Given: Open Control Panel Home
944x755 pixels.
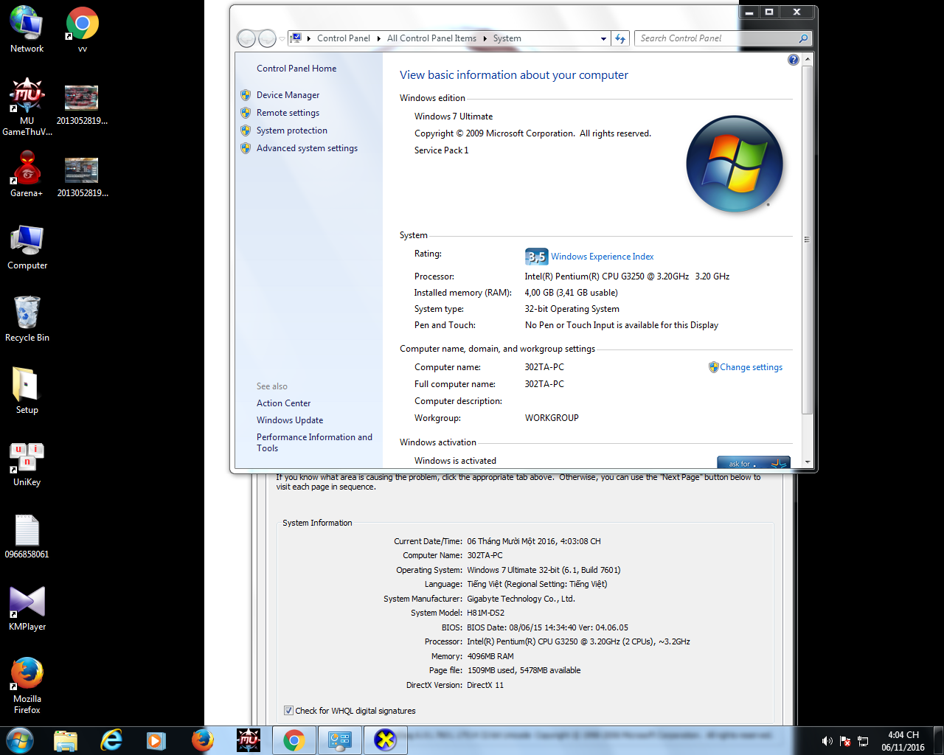Looking at the screenshot, I should tap(296, 69).
